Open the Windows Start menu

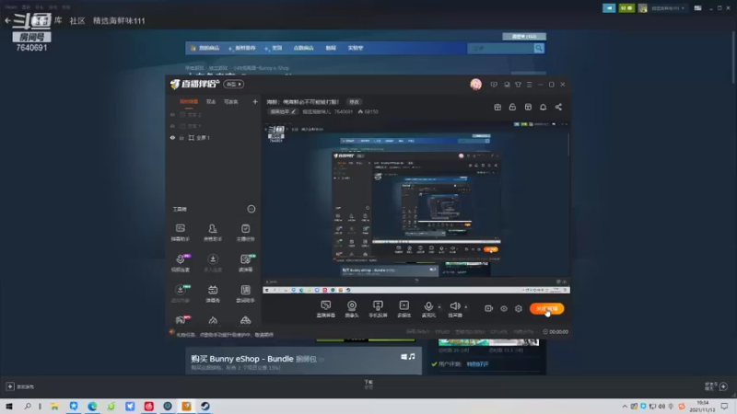coord(9,406)
